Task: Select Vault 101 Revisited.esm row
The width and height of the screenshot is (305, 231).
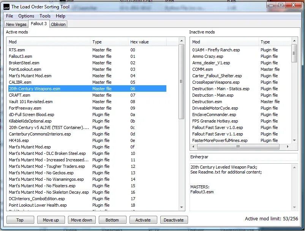Action: pyautogui.click(x=87, y=102)
